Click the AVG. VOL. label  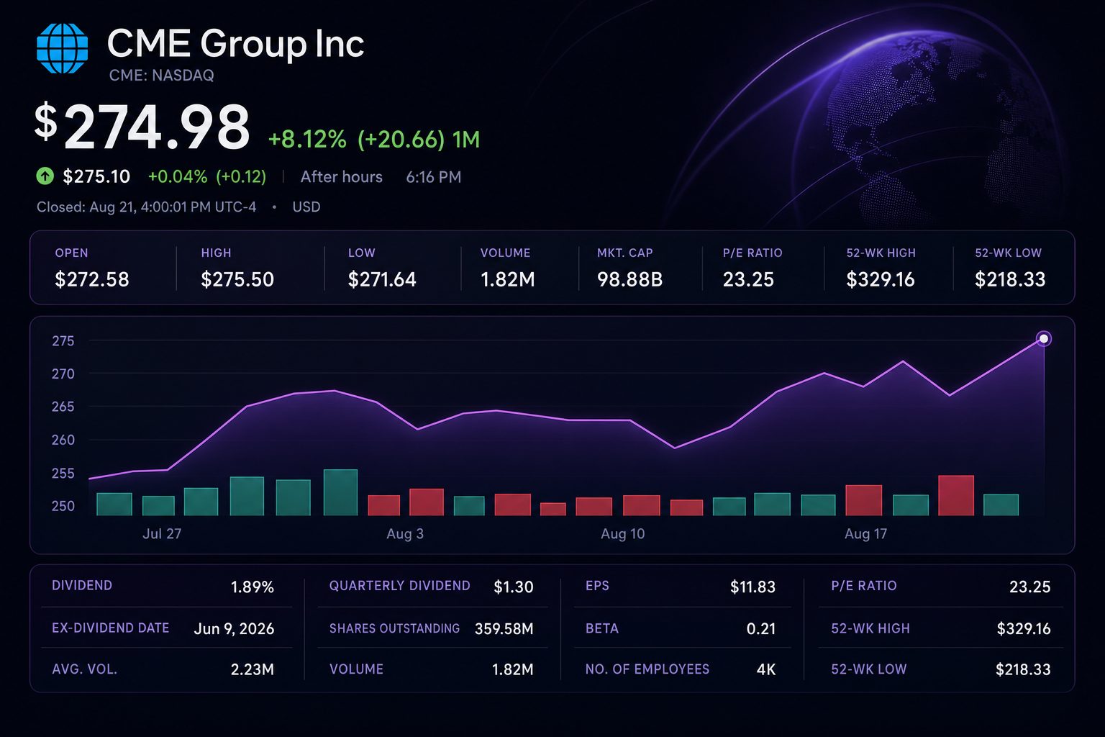click(x=85, y=669)
